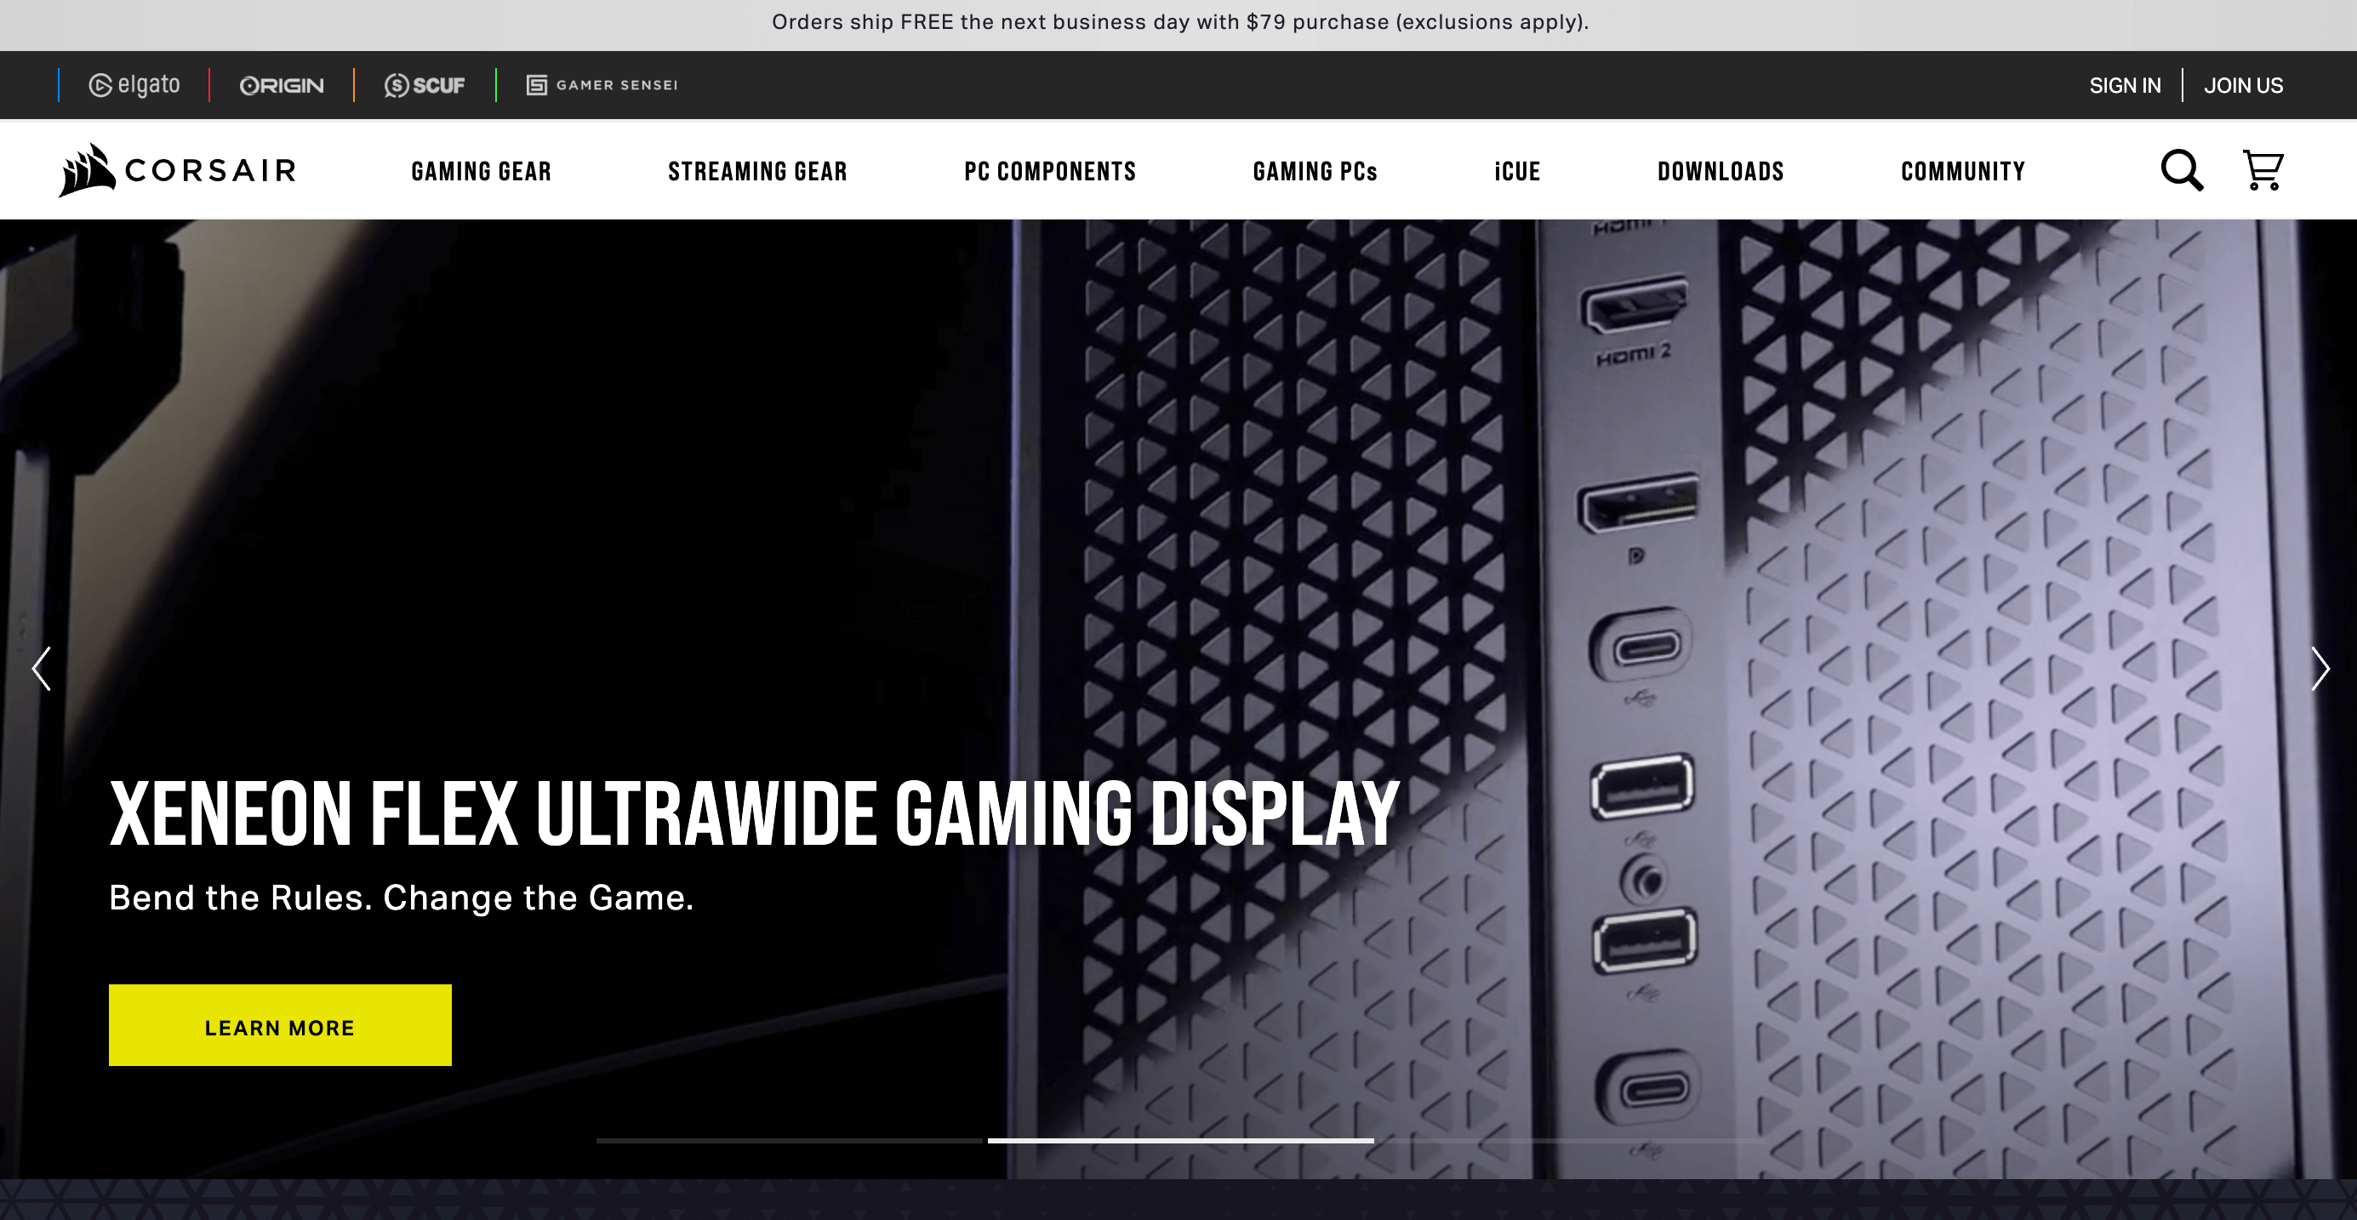The height and width of the screenshot is (1220, 2357).
Task: Show the previous carousel slide
Action: click(x=41, y=669)
